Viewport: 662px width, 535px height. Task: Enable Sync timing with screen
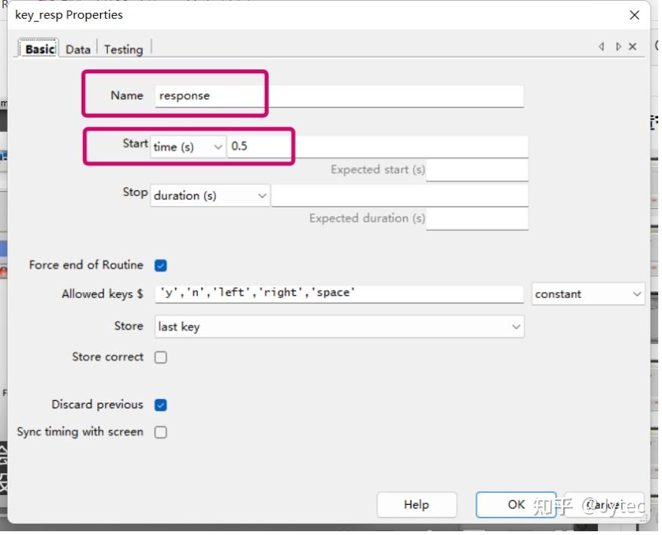coord(161,432)
